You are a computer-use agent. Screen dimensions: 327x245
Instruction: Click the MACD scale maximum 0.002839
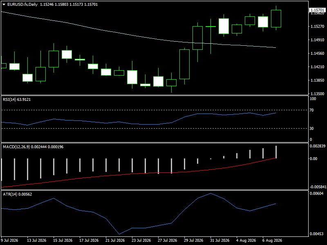[318, 146]
